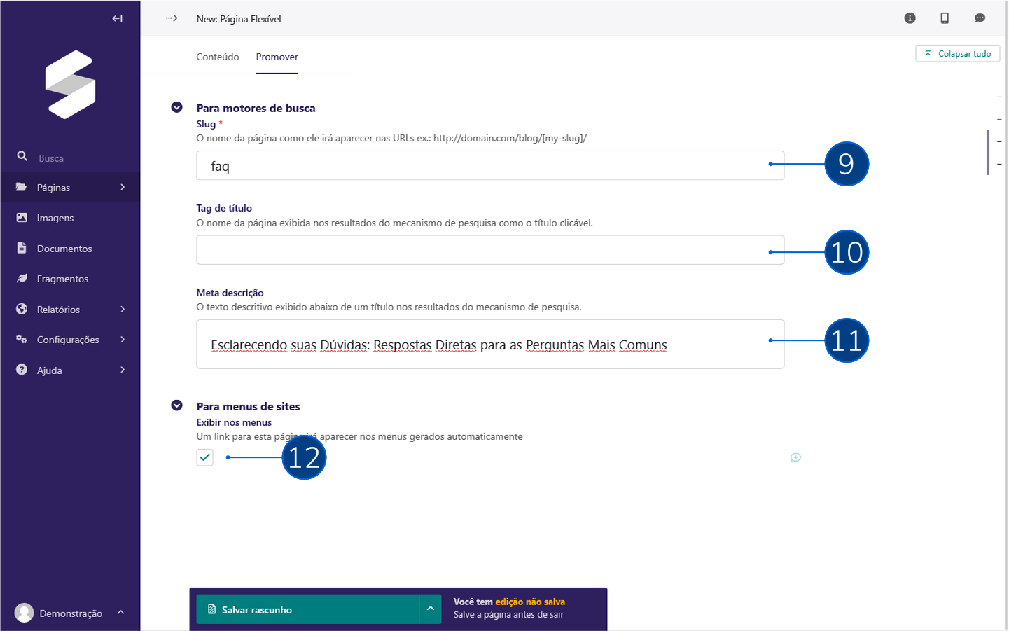Open Documentos in the sidebar

[64, 249]
